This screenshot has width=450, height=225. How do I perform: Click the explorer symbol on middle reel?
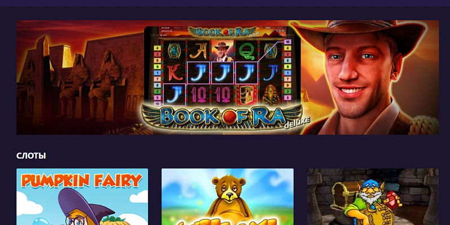[222, 51]
